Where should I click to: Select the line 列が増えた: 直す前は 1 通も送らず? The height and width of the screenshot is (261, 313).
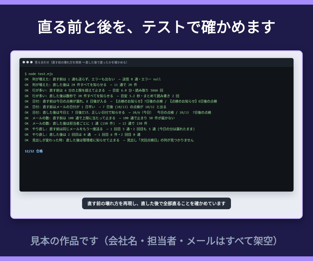click(x=93, y=79)
